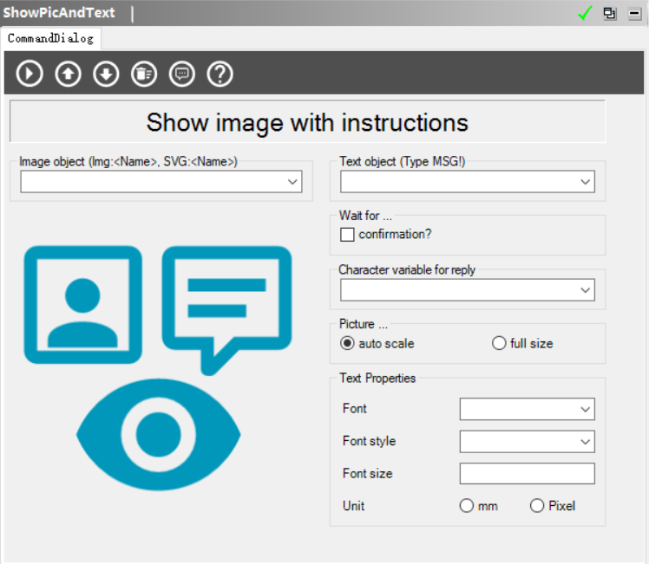
Task: Switch to the CommandDialog tab
Action: coord(50,38)
